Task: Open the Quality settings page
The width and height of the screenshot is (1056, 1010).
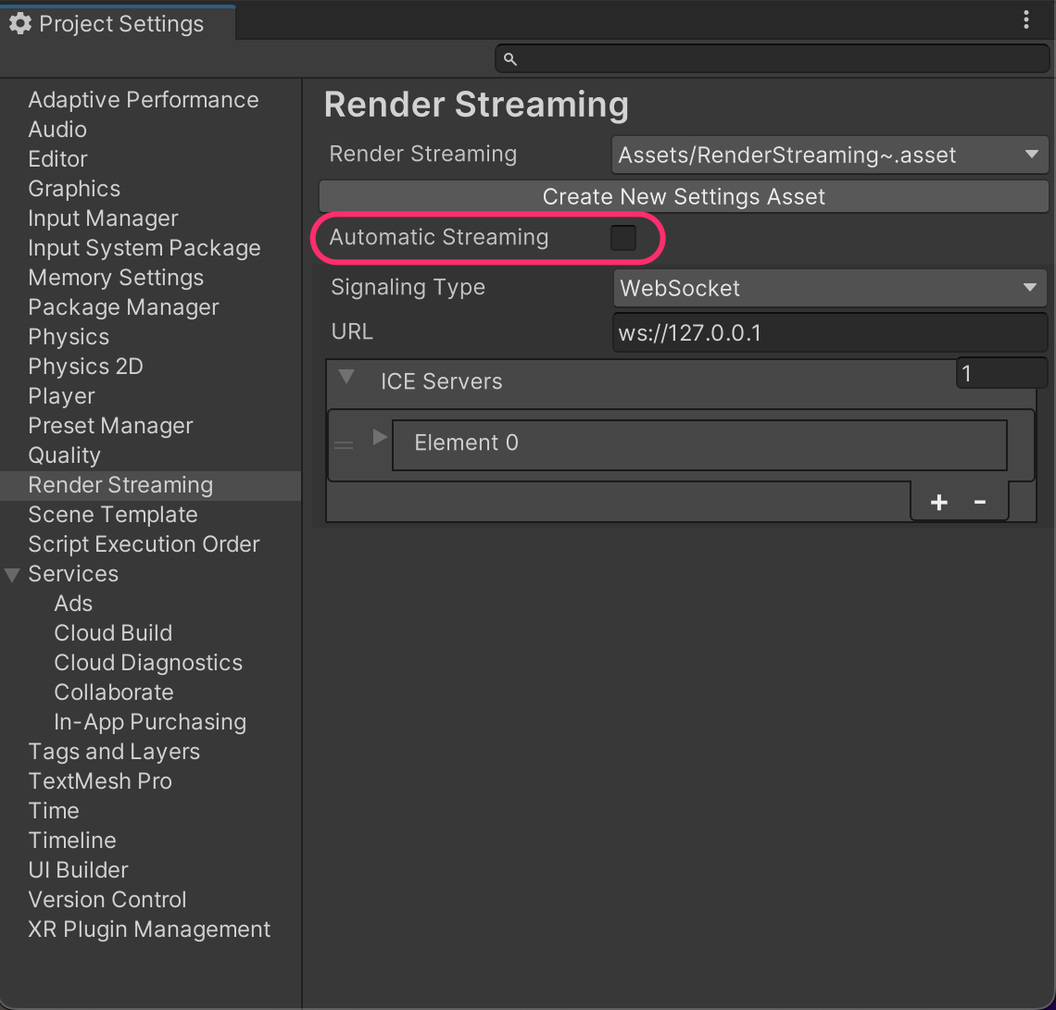Action: [64, 455]
